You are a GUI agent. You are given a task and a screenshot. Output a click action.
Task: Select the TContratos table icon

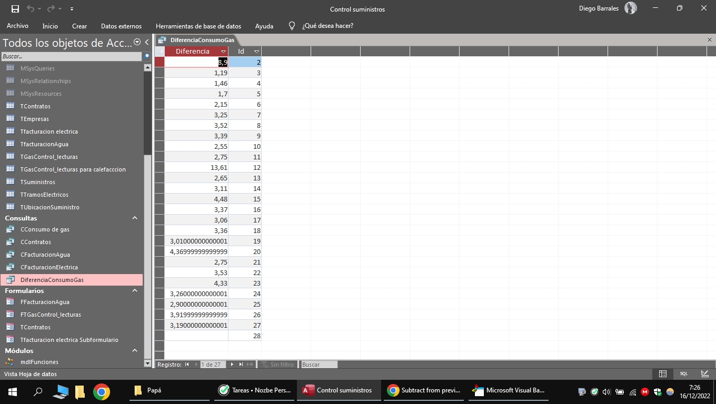coord(10,106)
